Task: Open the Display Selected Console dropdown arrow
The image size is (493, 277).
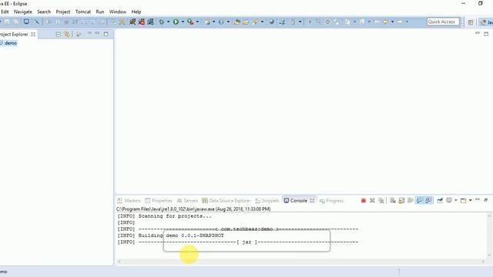Action: tap(455, 200)
